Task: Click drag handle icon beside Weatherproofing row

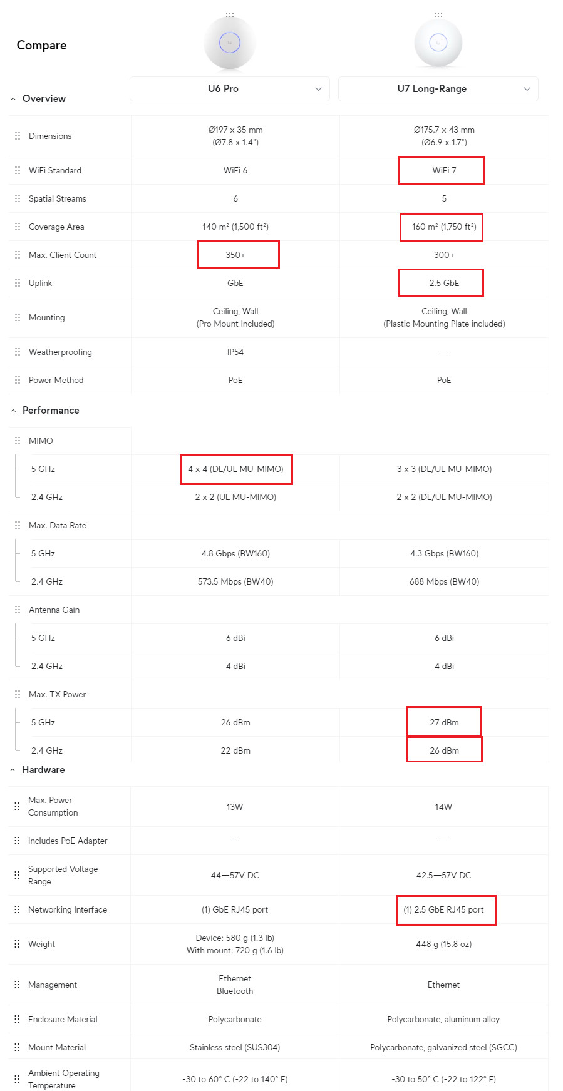Action: click(18, 352)
